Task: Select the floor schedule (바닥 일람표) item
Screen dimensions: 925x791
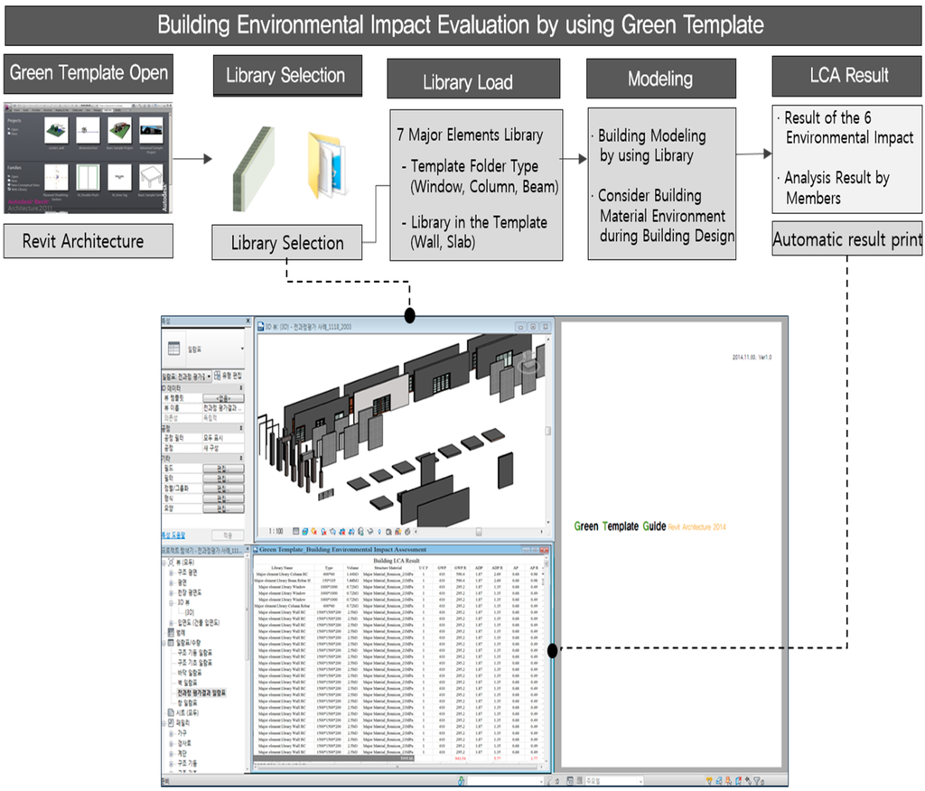Action: coord(190,673)
